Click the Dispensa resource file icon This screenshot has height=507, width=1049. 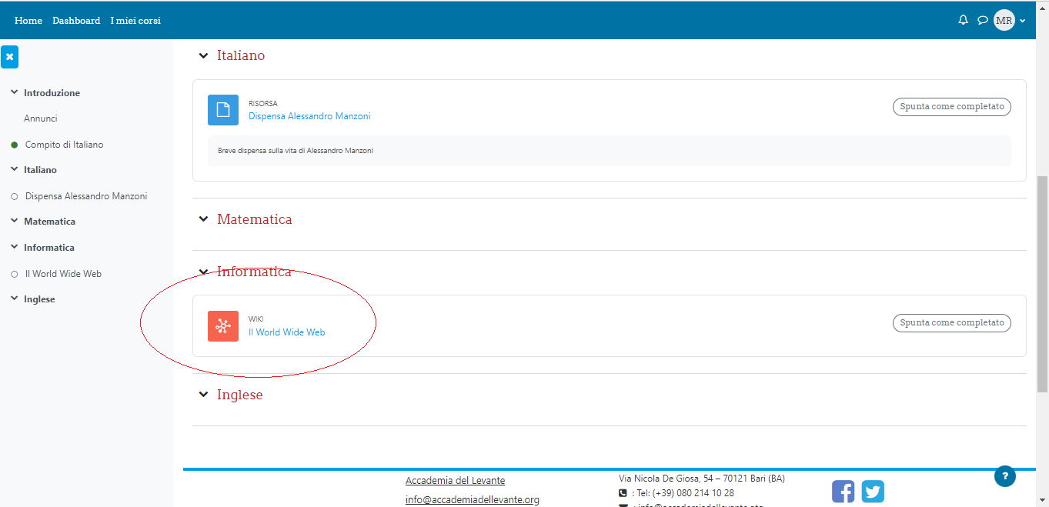(x=223, y=110)
